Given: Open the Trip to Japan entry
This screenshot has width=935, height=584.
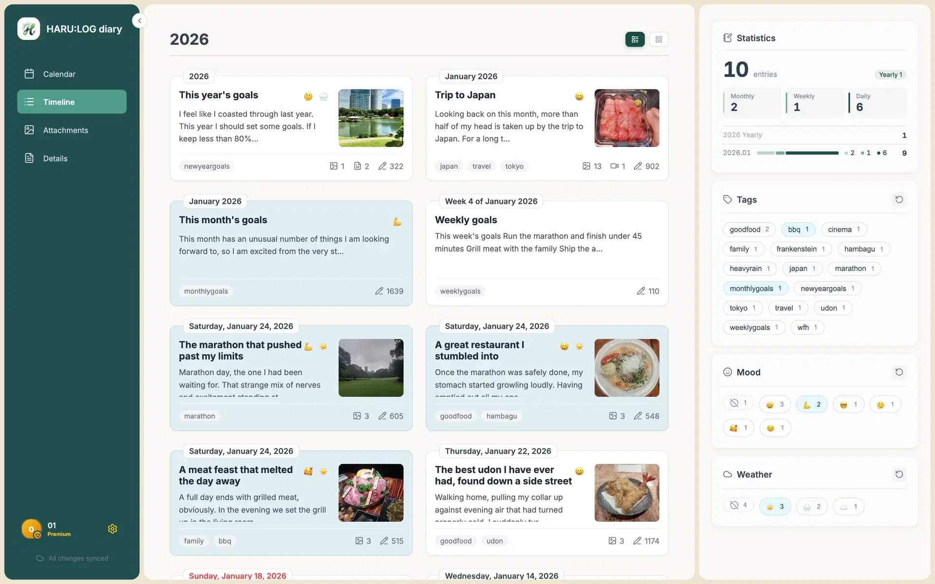Looking at the screenshot, I should coord(547,128).
